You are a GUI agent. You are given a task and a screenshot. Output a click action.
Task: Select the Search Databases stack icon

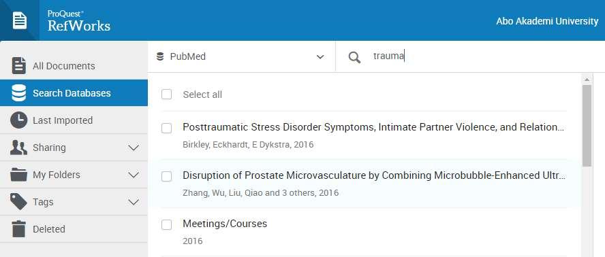[x=19, y=93]
